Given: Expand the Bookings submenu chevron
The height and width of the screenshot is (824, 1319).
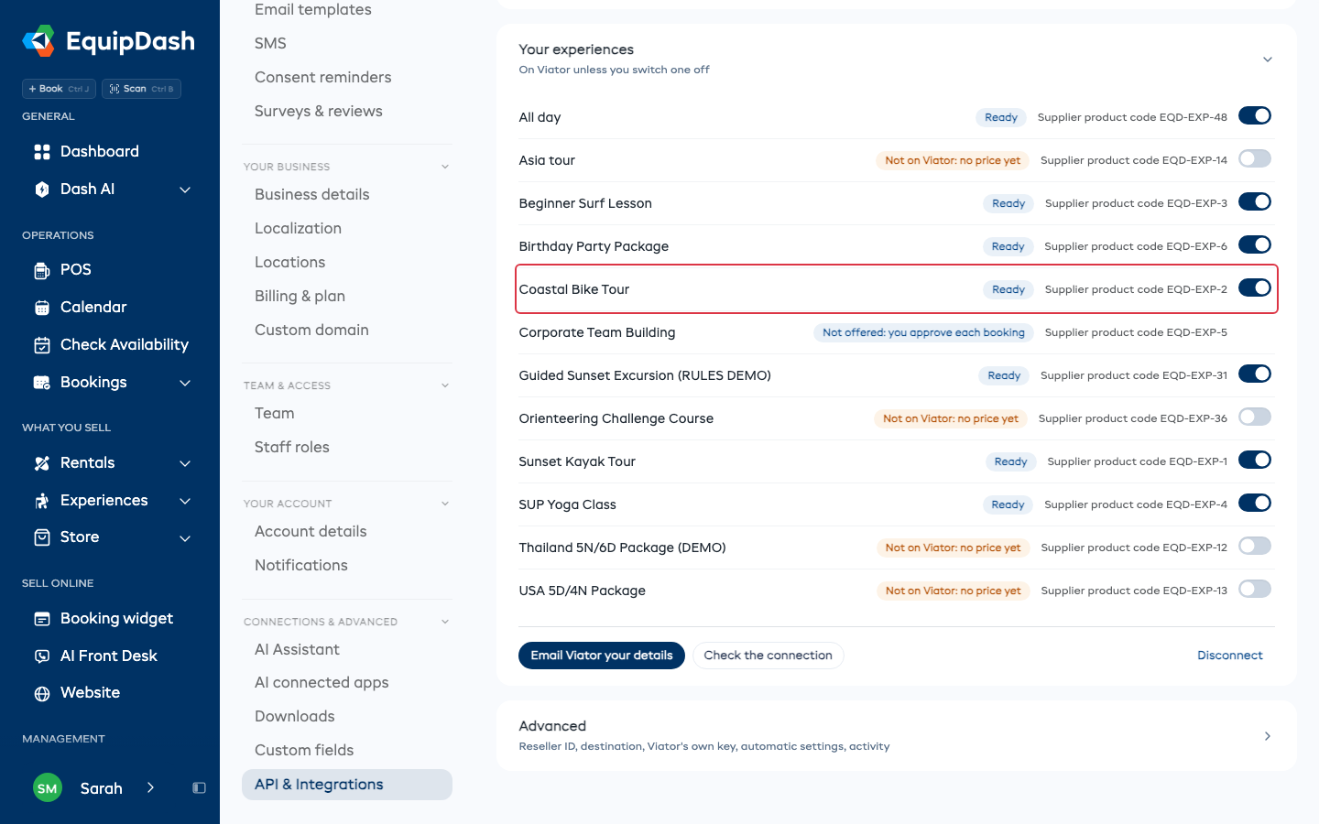Looking at the screenshot, I should [185, 383].
